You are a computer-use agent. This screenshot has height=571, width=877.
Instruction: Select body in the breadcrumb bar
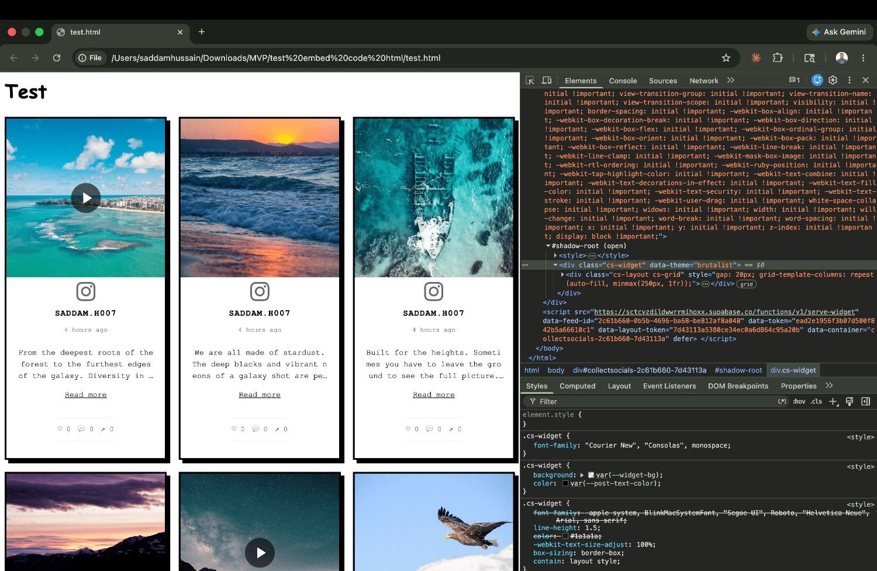click(x=556, y=370)
